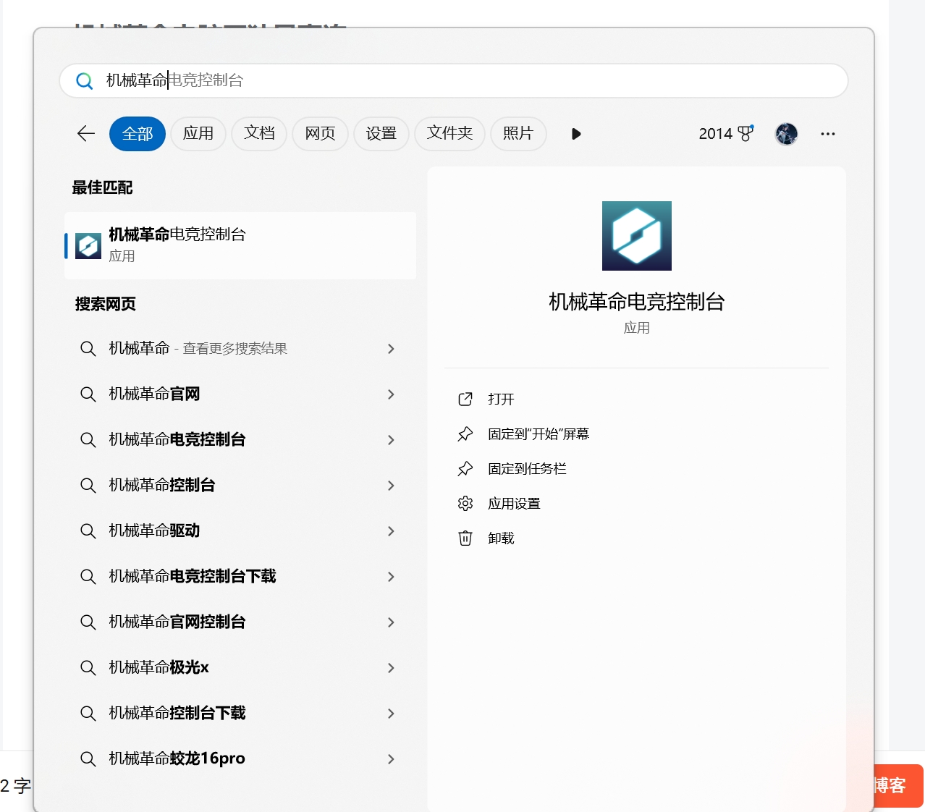The width and height of the screenshot is (925, 812).
Task: Click the back arrow icon
Action: [x=86, y=133]
